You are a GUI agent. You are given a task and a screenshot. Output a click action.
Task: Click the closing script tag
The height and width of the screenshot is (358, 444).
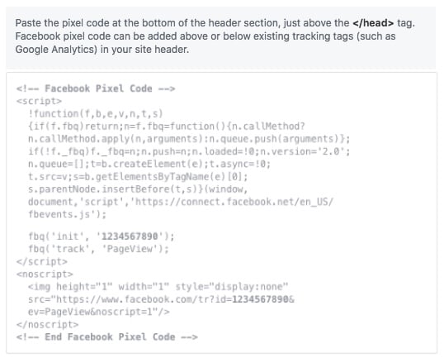[x=42, y=261]
